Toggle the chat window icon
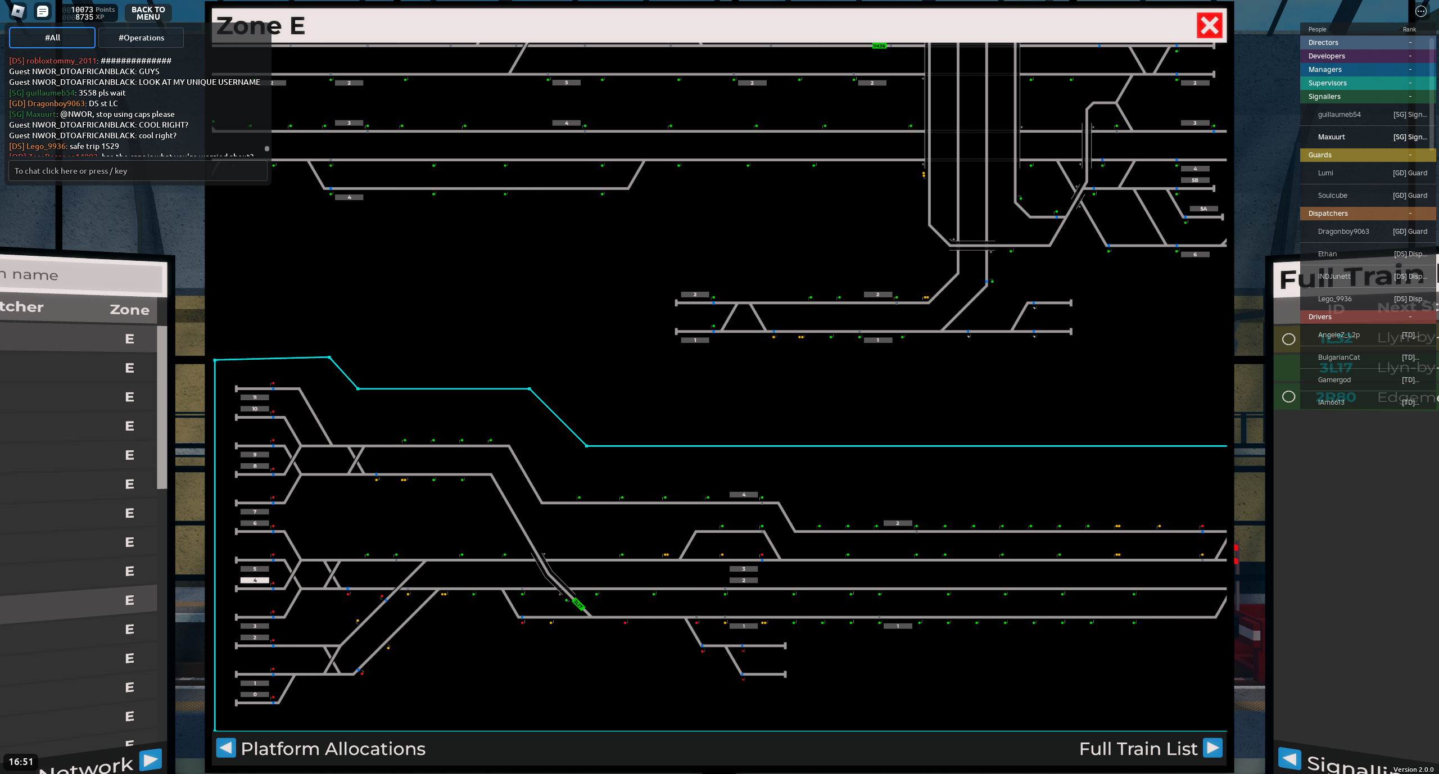1439x774 pixels. point(42,11)
